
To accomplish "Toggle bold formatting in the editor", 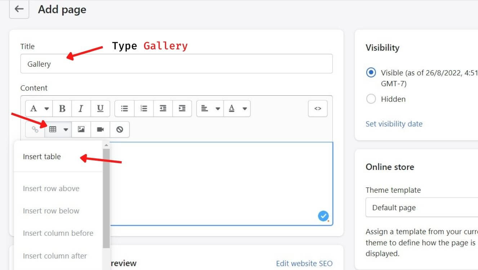I will (x=62, y=108).
